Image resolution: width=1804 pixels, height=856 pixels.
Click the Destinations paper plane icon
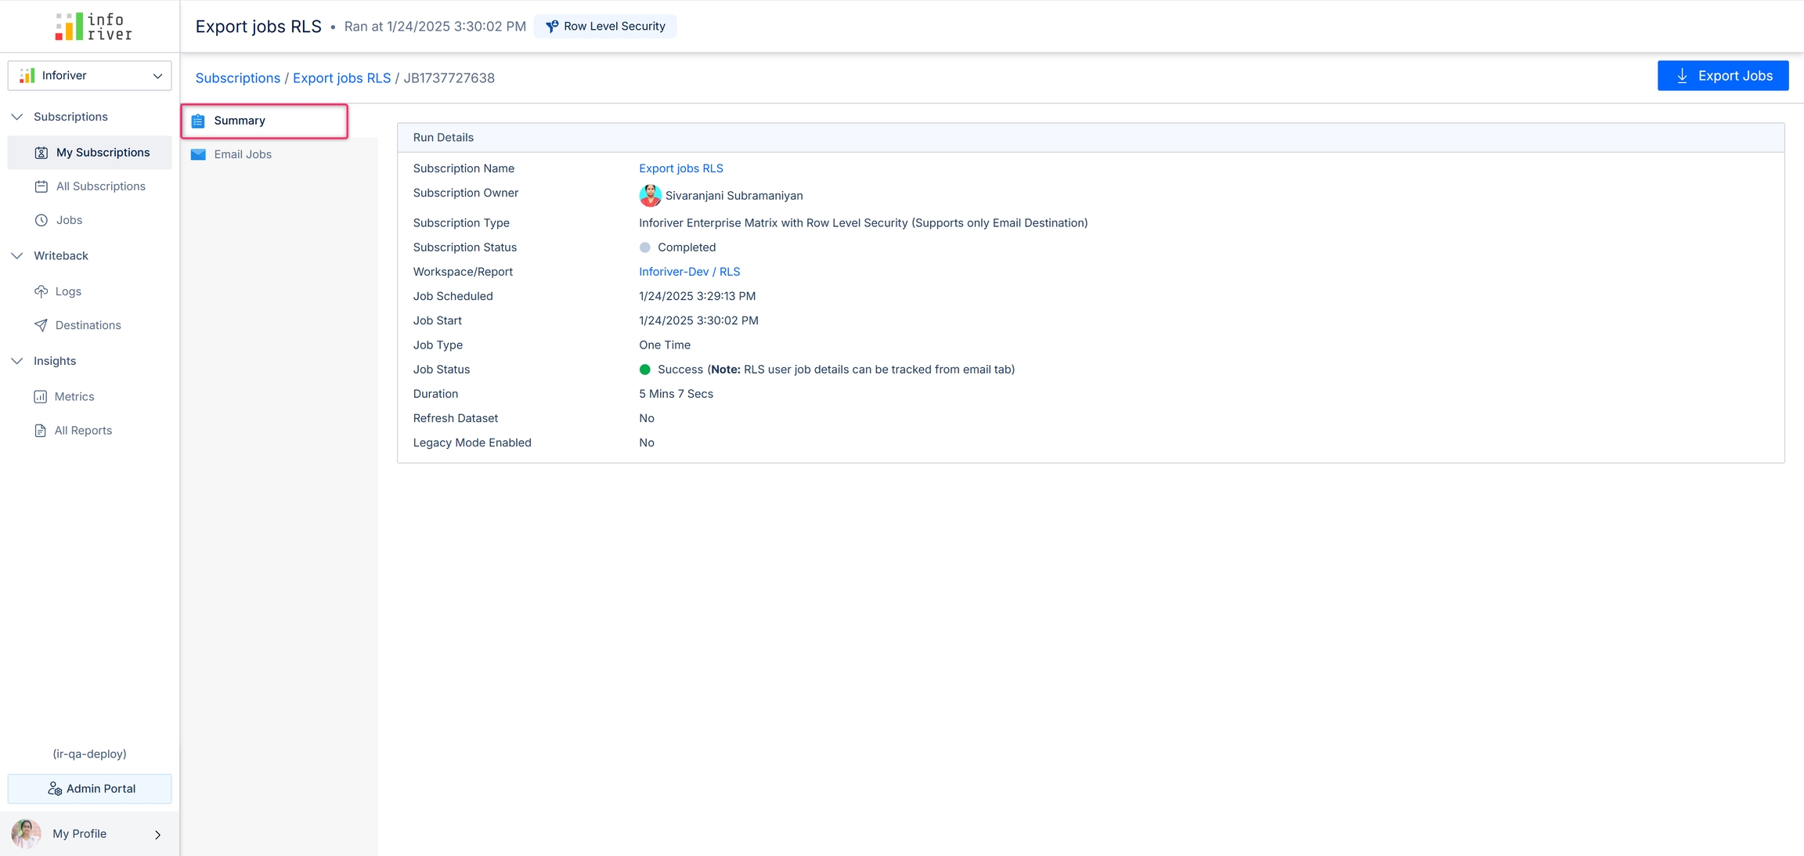(41, 325)
